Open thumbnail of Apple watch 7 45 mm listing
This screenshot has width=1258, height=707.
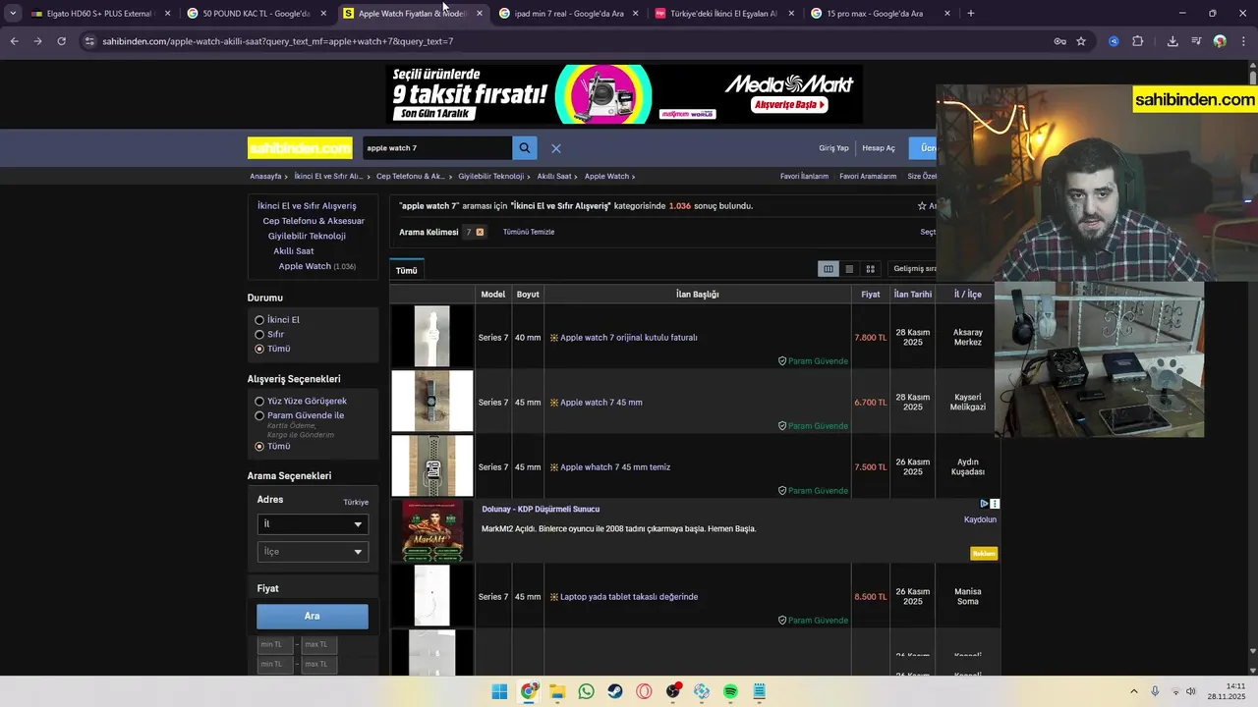pyautogui.click(x=432, y=402)
